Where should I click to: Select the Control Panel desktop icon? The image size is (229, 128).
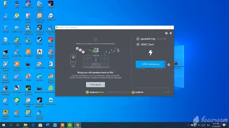point(17,29)
